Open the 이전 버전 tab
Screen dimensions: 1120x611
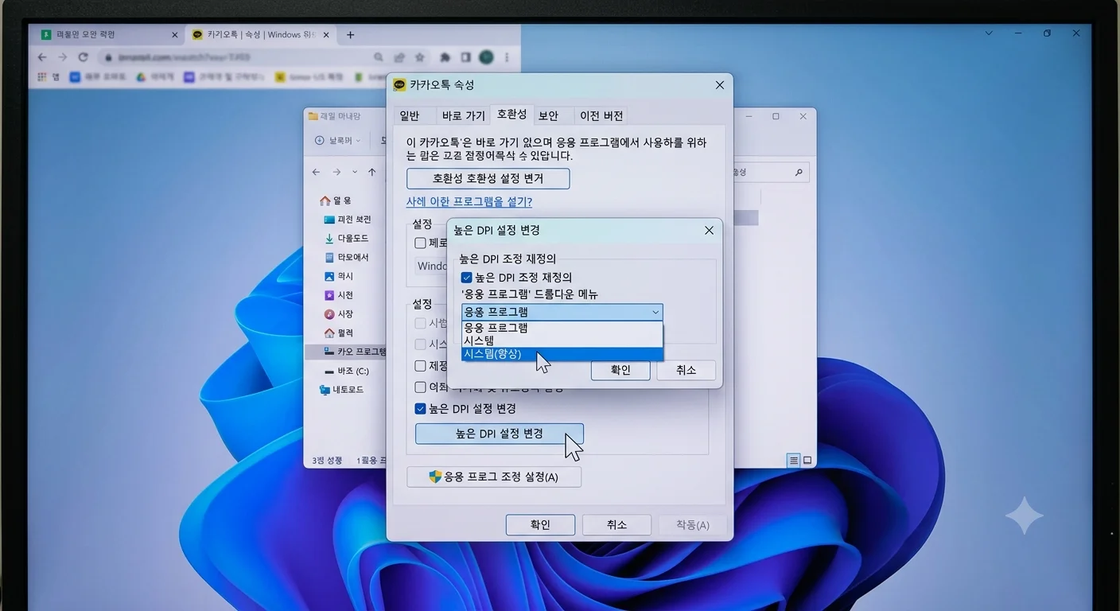pos(601,115)
